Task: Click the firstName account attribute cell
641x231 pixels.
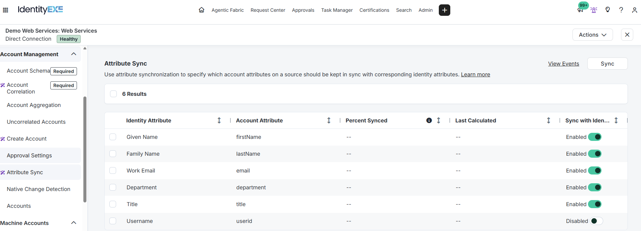Action: (248, 137)
